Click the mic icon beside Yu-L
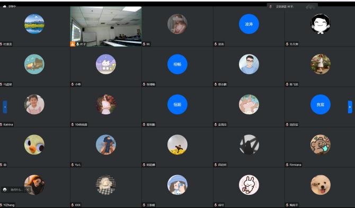Screen dimensions: 355x208 pos(73,165)
